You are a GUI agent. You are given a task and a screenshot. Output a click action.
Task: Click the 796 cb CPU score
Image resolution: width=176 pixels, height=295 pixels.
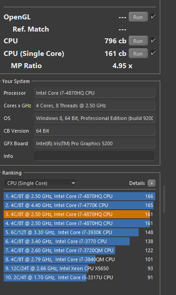116,41
